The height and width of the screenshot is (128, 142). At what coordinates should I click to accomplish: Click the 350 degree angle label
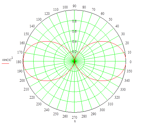click(x=129, y=71)
